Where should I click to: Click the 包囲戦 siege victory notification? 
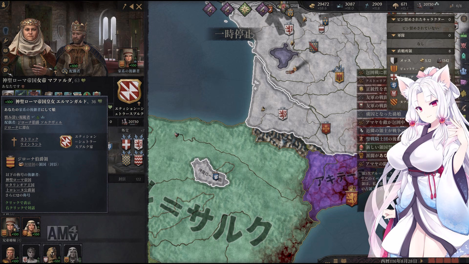373,72
